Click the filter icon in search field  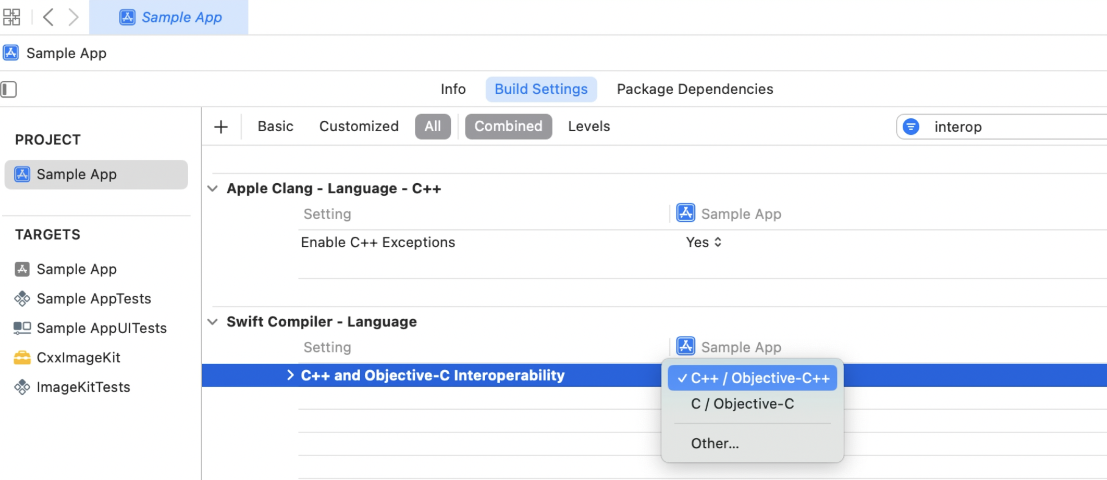pos(911,127)
